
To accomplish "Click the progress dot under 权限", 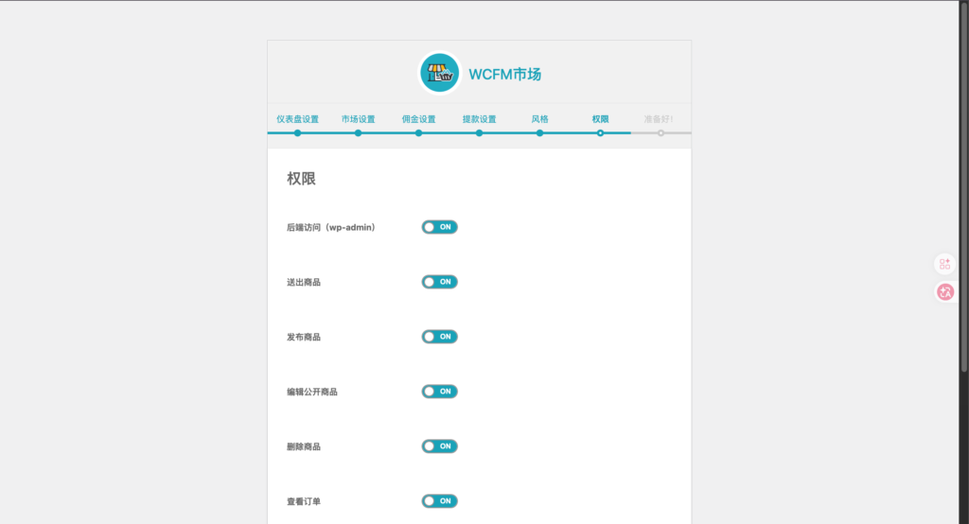I will [x=600, y=132].
